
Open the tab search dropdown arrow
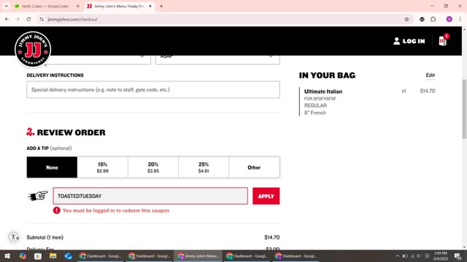pyautogui.click(x=7, y=6)
